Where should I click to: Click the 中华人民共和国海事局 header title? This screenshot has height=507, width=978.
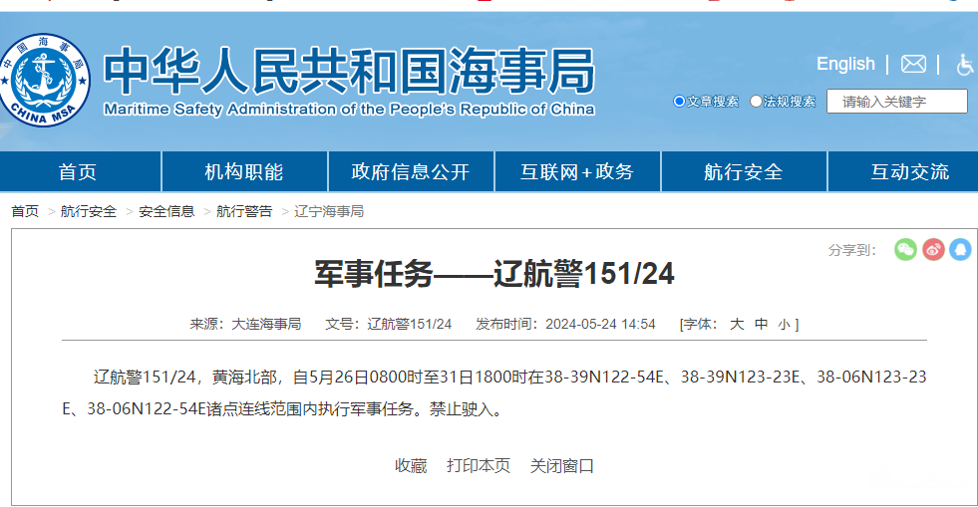click(x=349, y=71)
